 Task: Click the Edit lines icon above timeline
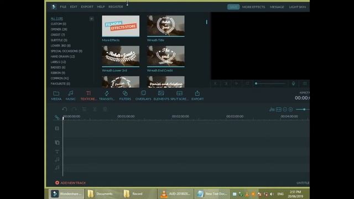click(x=84, y=109)
